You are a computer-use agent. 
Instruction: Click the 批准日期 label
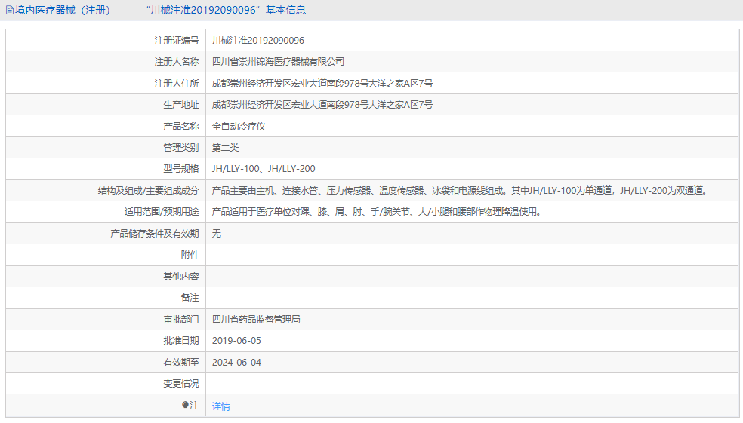(181, 341)
